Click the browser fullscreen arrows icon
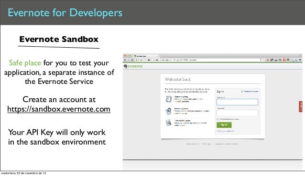The image size is (305, 176). point(301,55)
